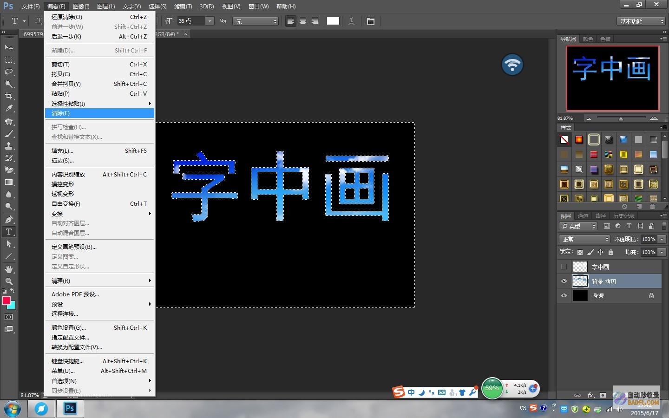
Task: Open the layer filter 类型 dropdown
Action: [578, 226]
